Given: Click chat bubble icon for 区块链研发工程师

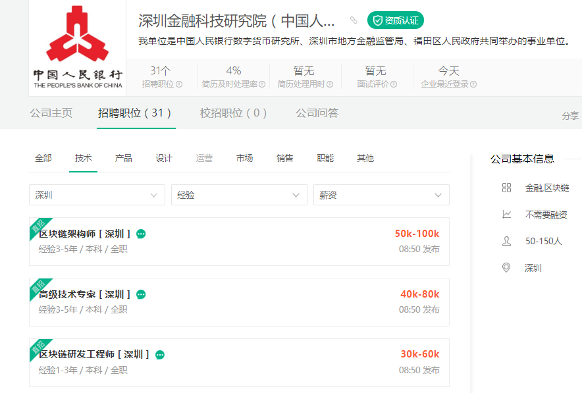Looking at the screenshot, I should (x=160, y=355).
